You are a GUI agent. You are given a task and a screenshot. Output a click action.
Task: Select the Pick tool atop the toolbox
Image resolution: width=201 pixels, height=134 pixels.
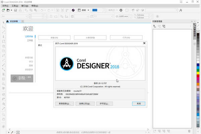pyautogui.click(x=4, y=23)
